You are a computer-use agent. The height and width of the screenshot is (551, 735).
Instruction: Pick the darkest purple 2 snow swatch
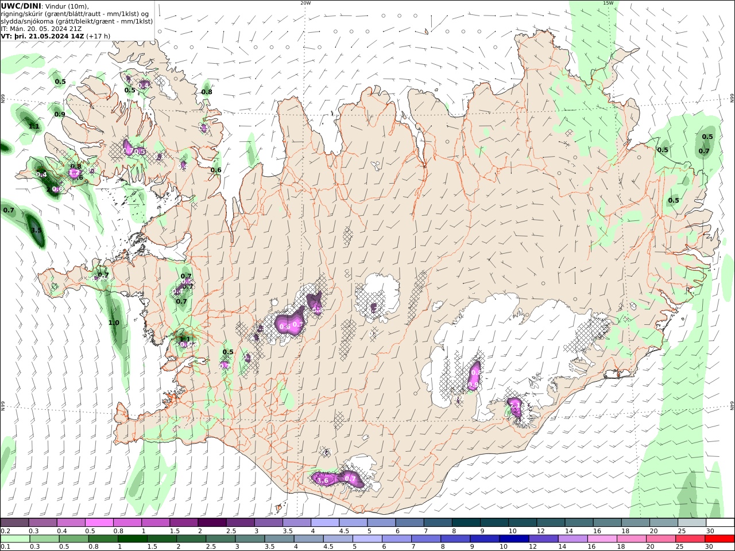coord(212,523)
